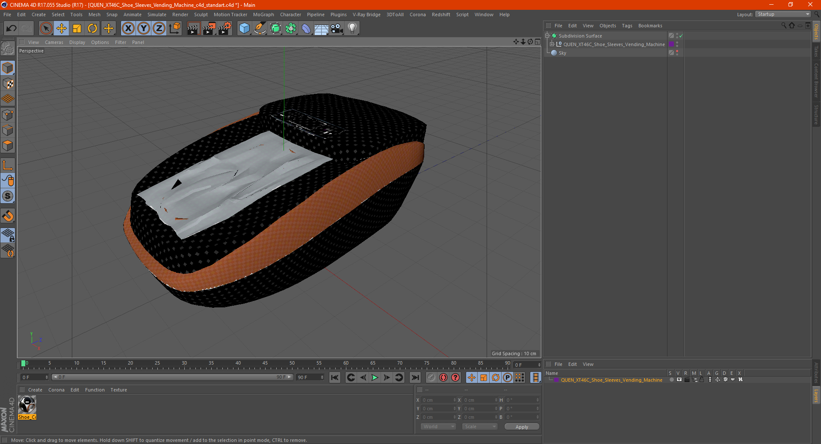Toggle Y axis lock
Image resolution: width=821 pixels, height=444 pixels.
click(x=144, y=29)
